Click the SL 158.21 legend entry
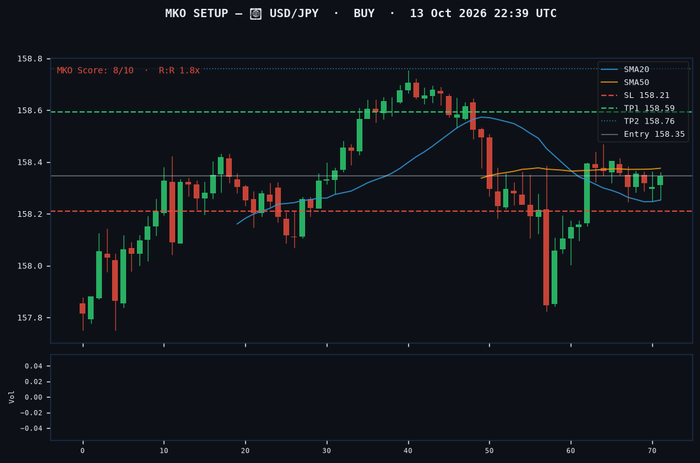 (x=635, y=95)
